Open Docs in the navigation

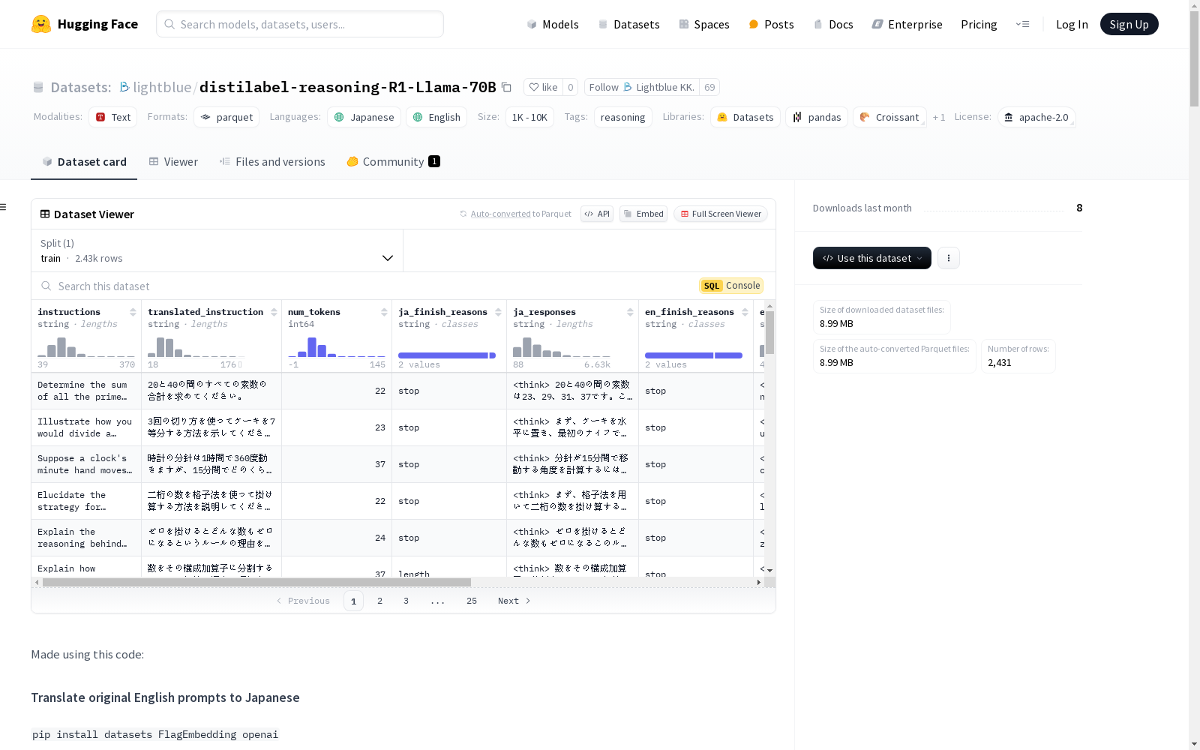[x=833, y=24]
